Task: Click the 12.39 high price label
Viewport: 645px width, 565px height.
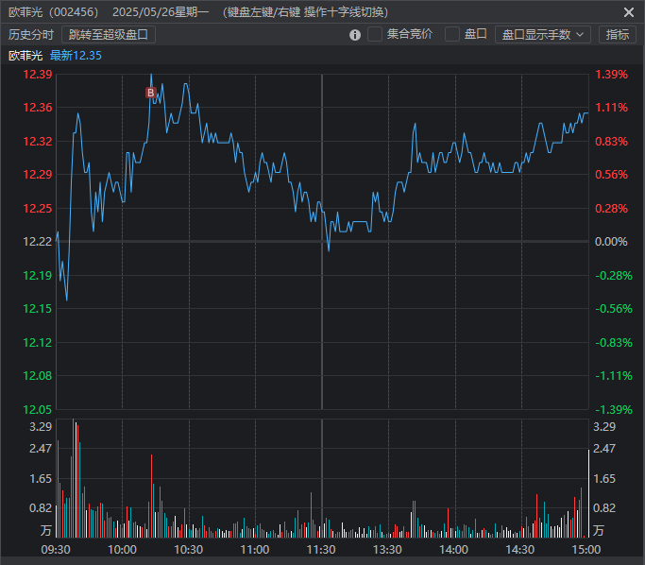Action: (x=38, y=75)
